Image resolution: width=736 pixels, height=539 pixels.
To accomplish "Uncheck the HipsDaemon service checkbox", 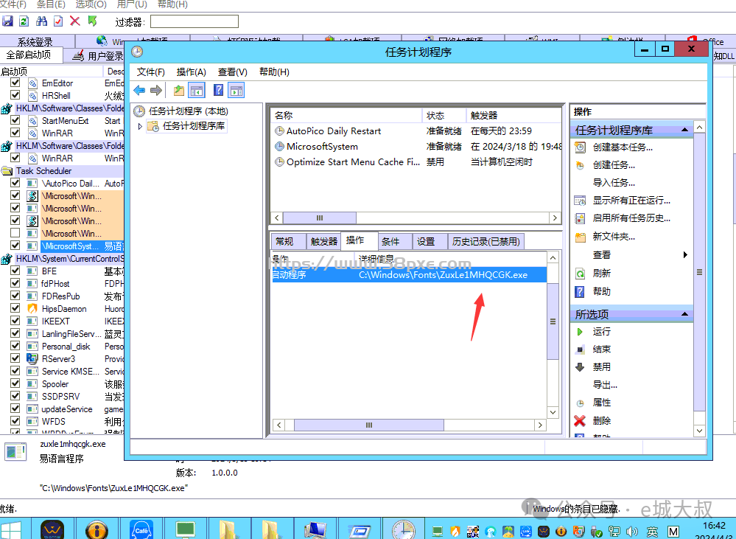I will 15,307.
